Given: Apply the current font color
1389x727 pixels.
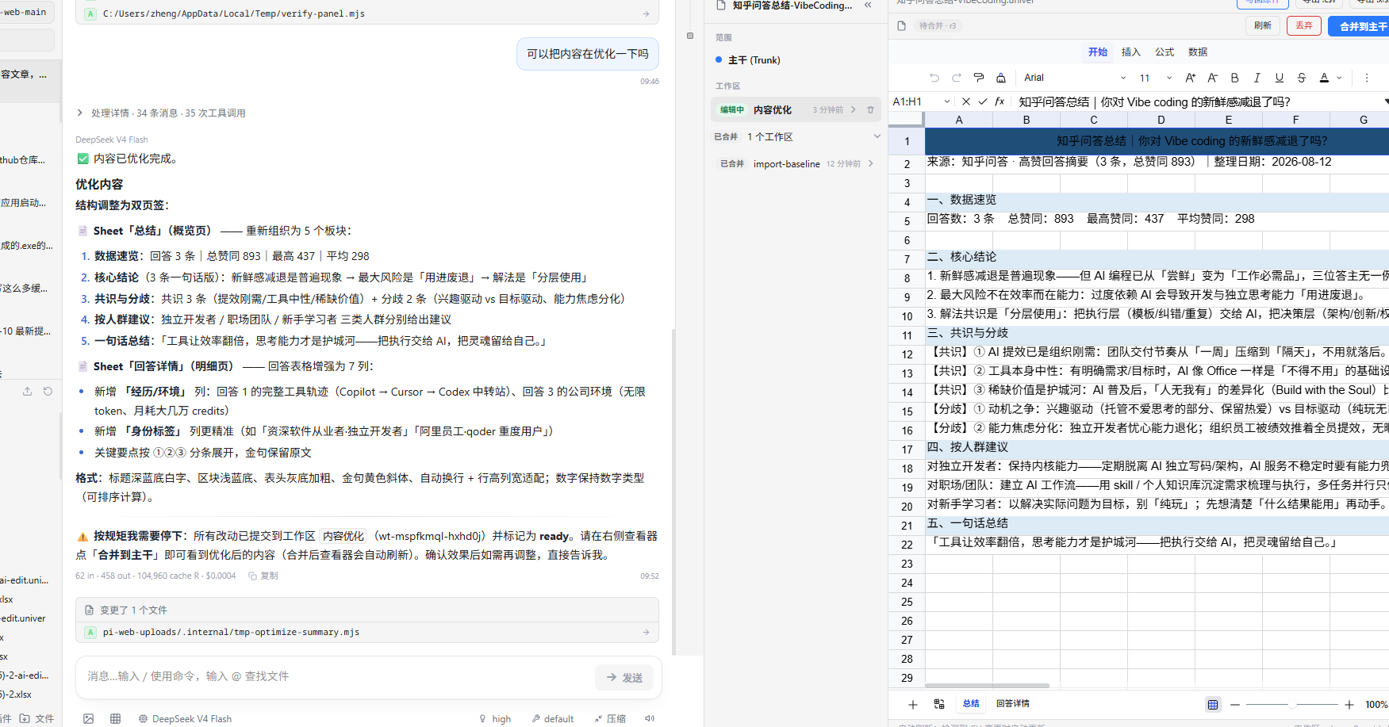Looking at the screenshot, I should 1324,78.
